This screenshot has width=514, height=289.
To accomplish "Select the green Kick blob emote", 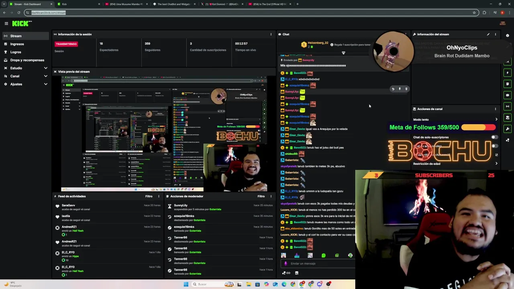I will tap(323, 255).
